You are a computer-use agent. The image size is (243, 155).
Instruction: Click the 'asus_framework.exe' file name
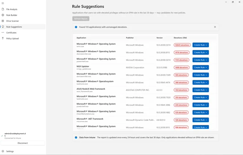[84, 92]
